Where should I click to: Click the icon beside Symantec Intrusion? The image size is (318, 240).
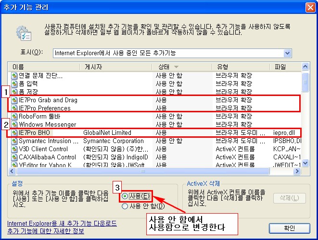coord(14,141)
